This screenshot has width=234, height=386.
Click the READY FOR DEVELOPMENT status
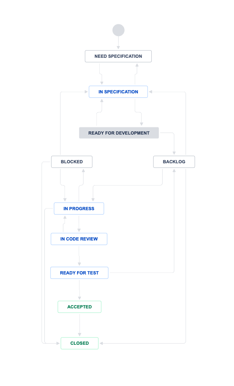pyautogui.click(x=119, y=133)
